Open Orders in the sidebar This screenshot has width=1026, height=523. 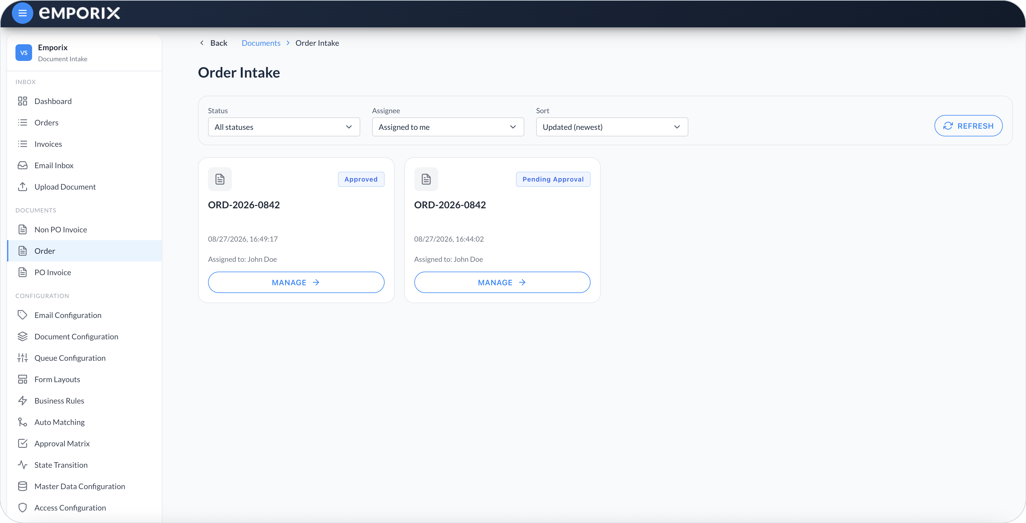pos(84,123)
